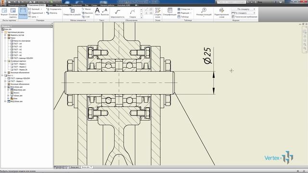308x173 pixels.
Task: Switch to the Эскиз ribbon tab
Action: pos(50,5)
